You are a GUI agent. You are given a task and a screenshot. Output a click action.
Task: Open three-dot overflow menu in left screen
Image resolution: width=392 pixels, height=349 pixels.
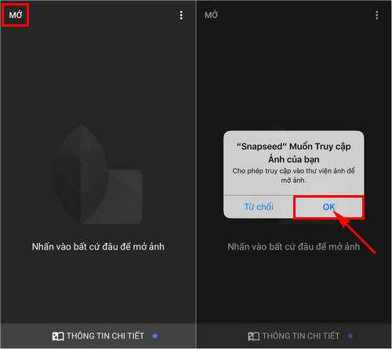coord(181,15)
